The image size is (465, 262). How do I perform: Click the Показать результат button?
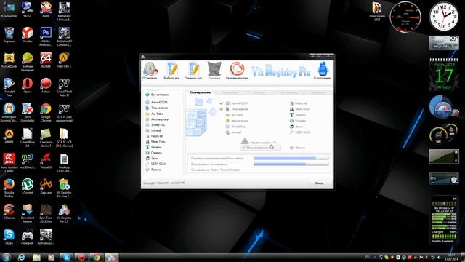point(260,148)
